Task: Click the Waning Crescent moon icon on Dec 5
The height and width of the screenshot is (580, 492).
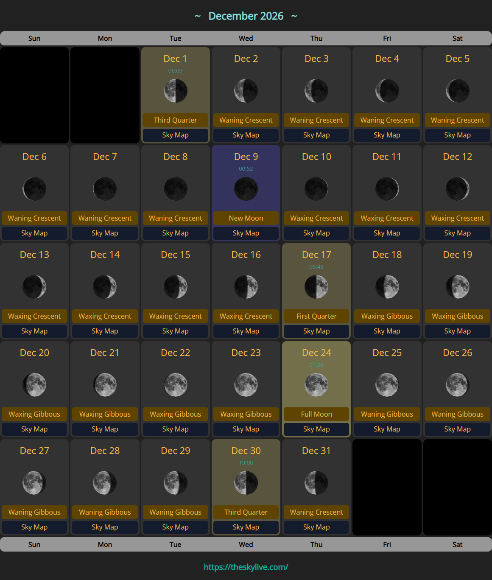Action: 457,91
